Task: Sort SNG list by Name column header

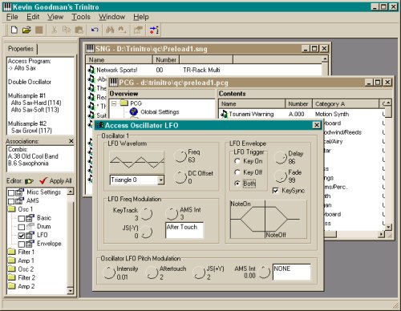Action: tap(119, 59)
